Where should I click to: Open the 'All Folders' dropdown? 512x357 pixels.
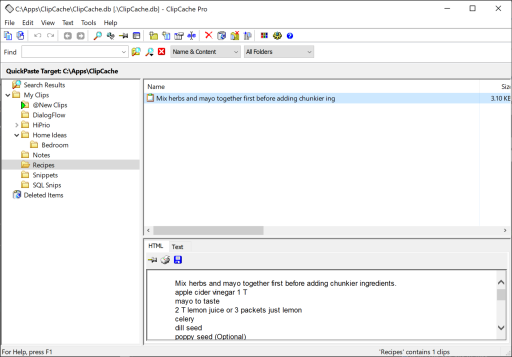(279, 52)
